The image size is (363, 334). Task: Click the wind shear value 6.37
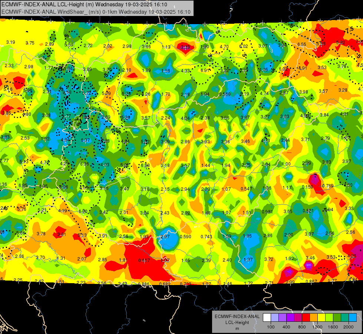pos(85,140)
